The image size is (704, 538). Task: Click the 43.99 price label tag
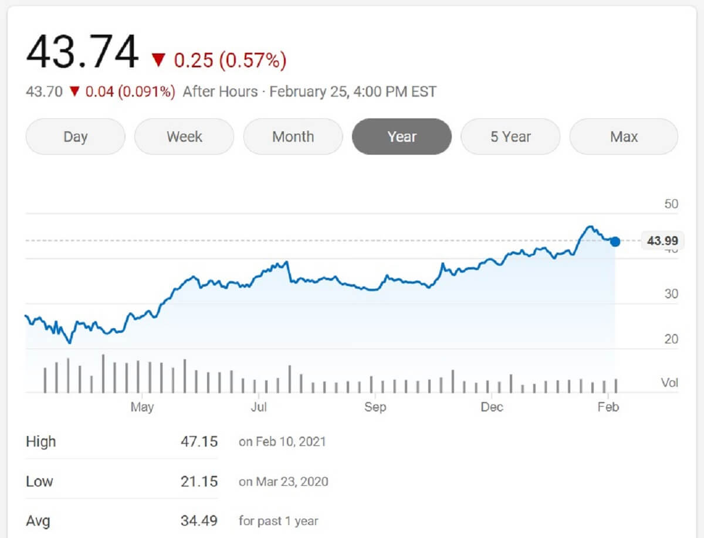point(662,240)
